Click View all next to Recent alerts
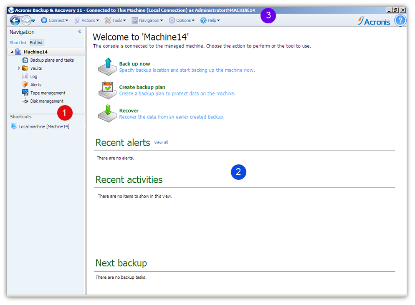This screenshot has height=305, width=415. pos(161,142)
